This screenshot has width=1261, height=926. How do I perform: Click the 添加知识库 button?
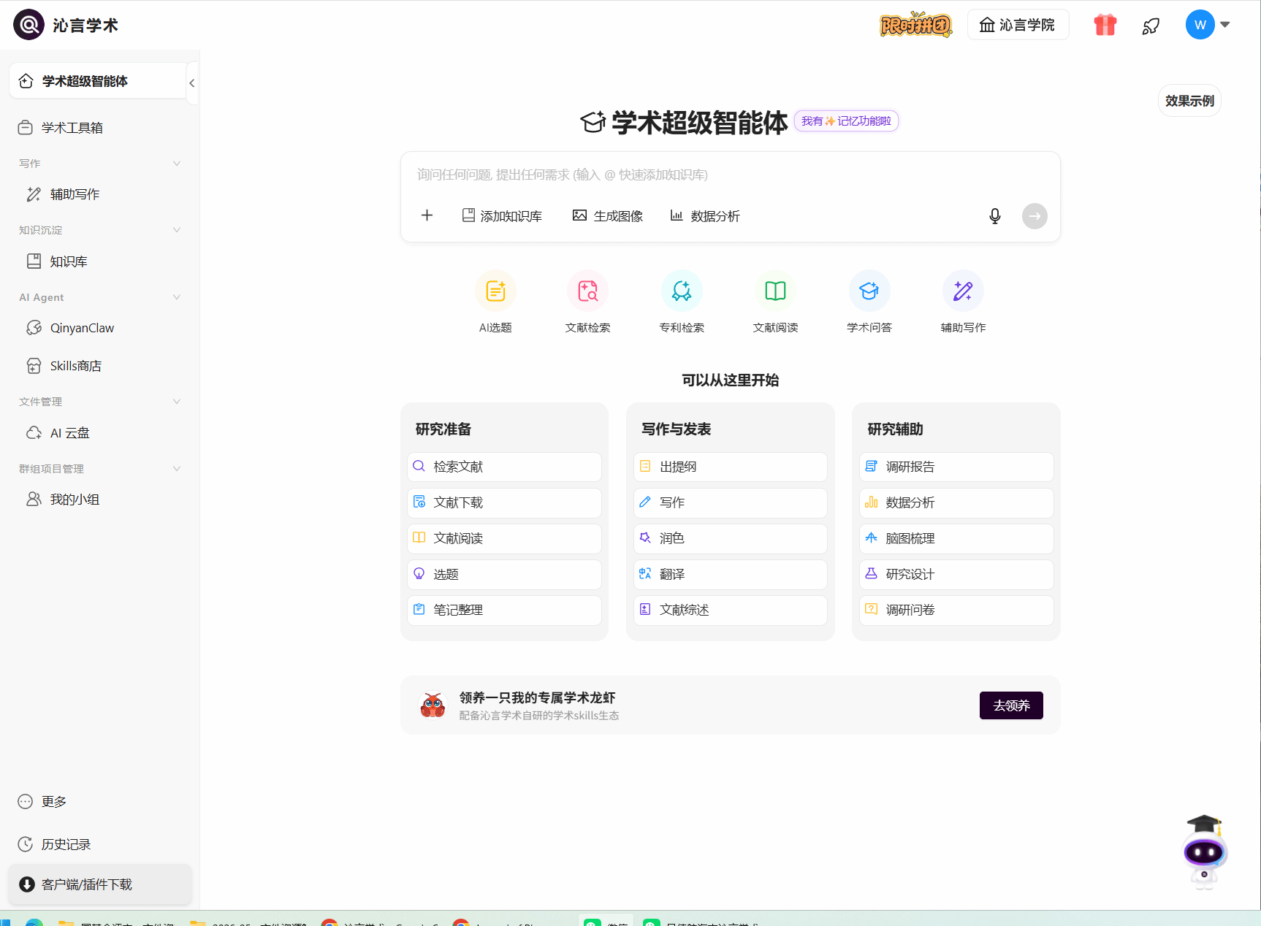[x=502, y=216]
